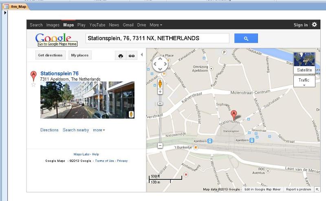Click the zoom slider handle
326x201 pixels.
[x=160, y=104]
